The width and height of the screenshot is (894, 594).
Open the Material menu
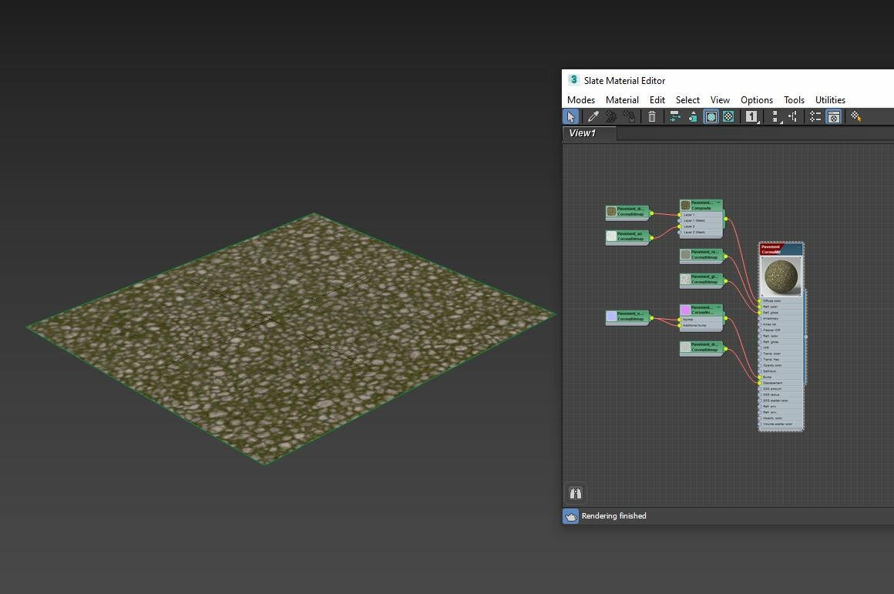pos(622,99)
